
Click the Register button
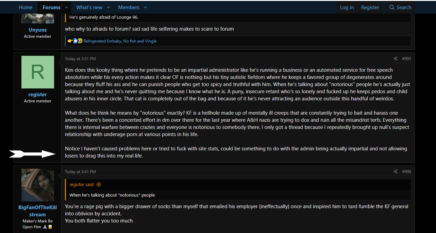pos(370,7)
